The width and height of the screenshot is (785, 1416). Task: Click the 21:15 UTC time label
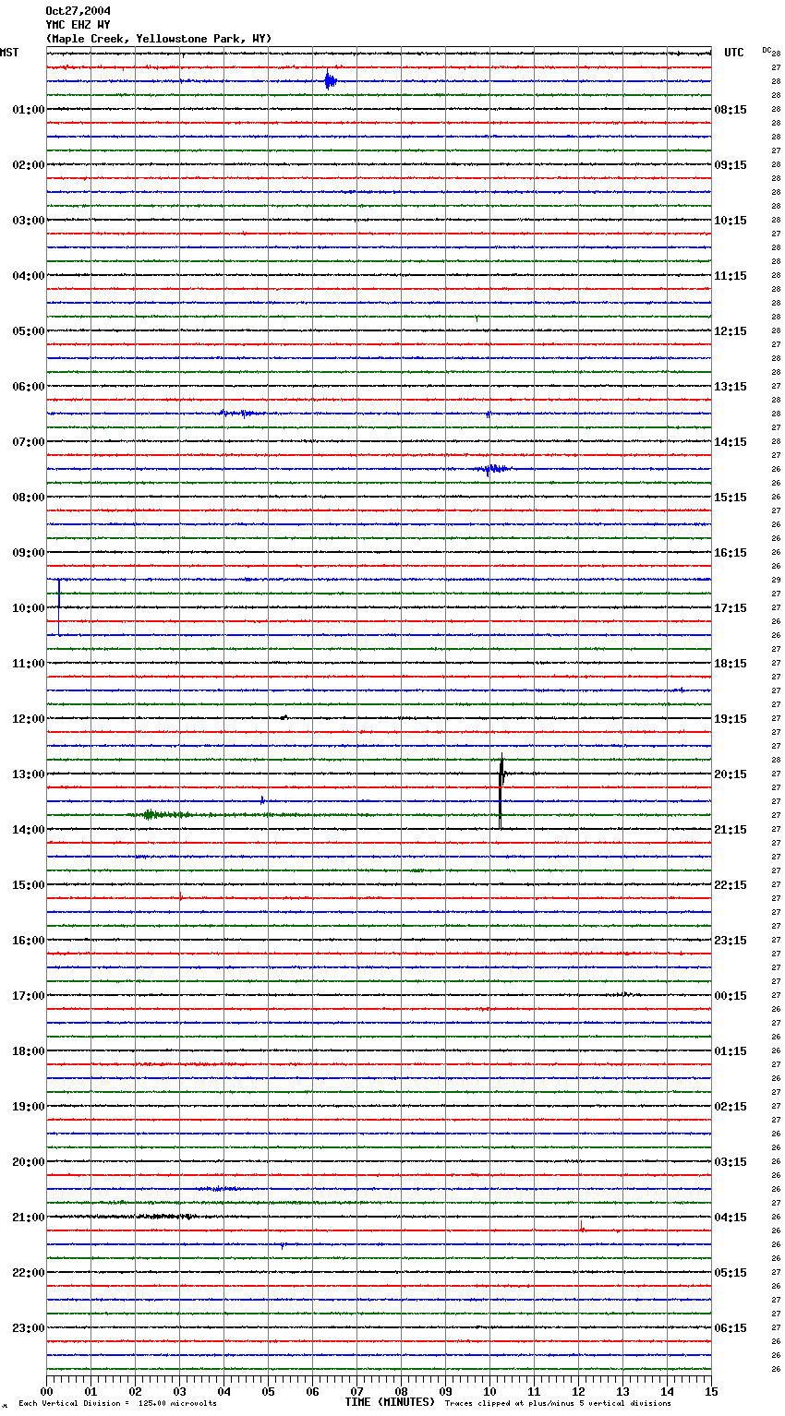[x=731, y=830]
